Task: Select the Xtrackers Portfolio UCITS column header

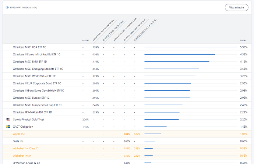Action: tap(104, 30)
